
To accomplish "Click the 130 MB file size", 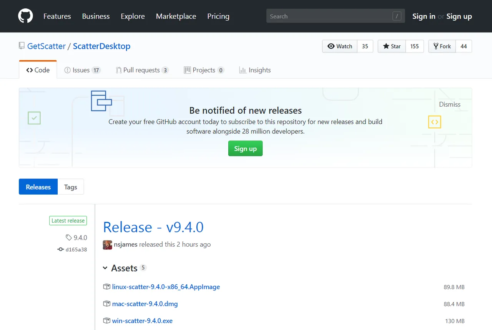I will 455,321.
